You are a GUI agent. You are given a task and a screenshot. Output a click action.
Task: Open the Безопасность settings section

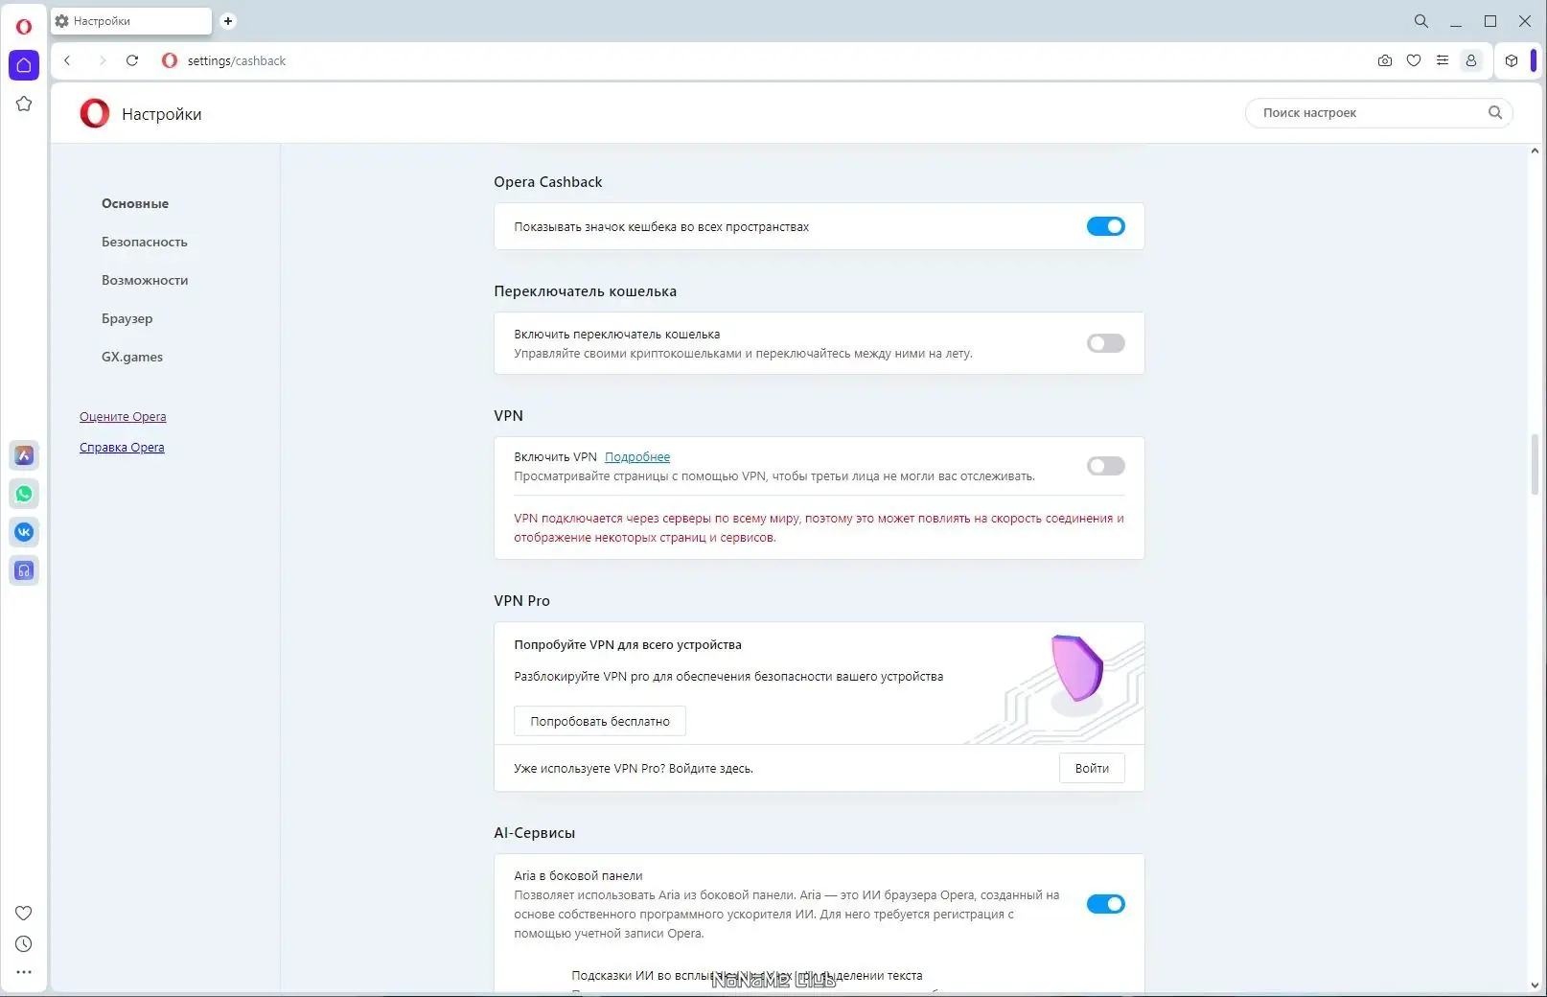tap(145, 242)
